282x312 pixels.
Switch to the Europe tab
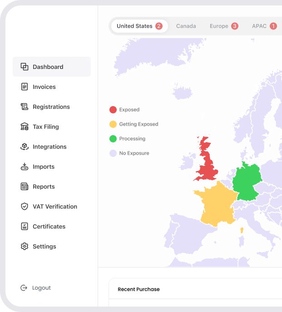click(224, 26)
